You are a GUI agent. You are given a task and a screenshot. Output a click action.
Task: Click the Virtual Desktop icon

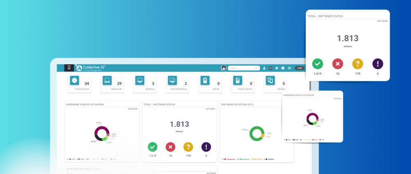pyautogui.click(x=172, y=80)
